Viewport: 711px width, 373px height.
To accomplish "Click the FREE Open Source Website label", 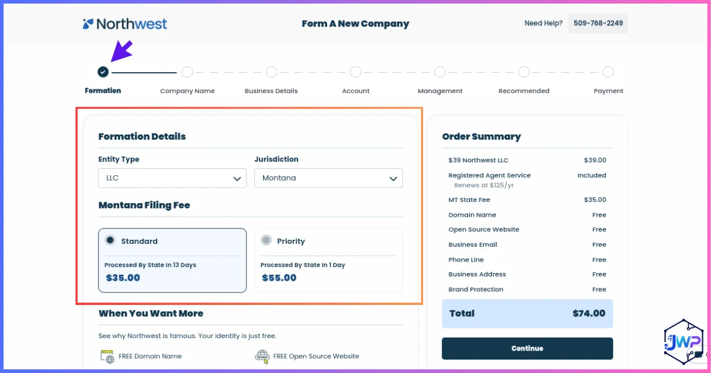I will pyautogui.click(x=316, y=356).
